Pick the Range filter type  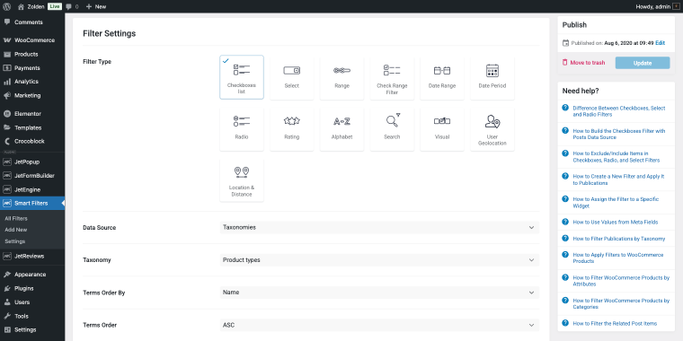(341, 77)
